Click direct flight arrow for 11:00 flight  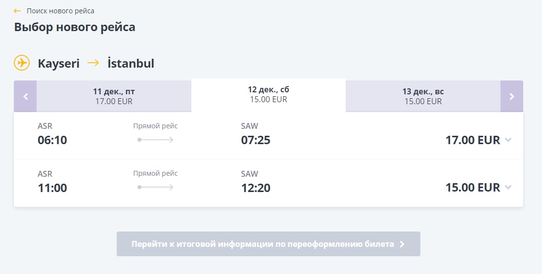(x=155, y=188)
